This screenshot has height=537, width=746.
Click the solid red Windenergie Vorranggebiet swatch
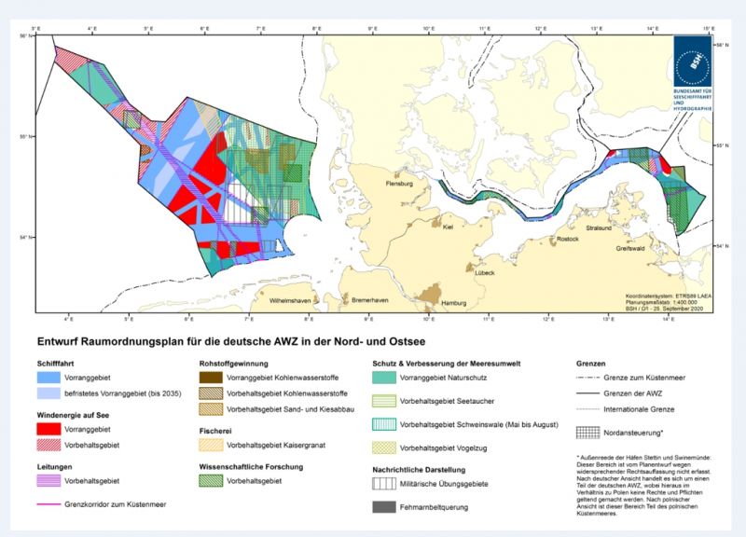click(48, 429)
